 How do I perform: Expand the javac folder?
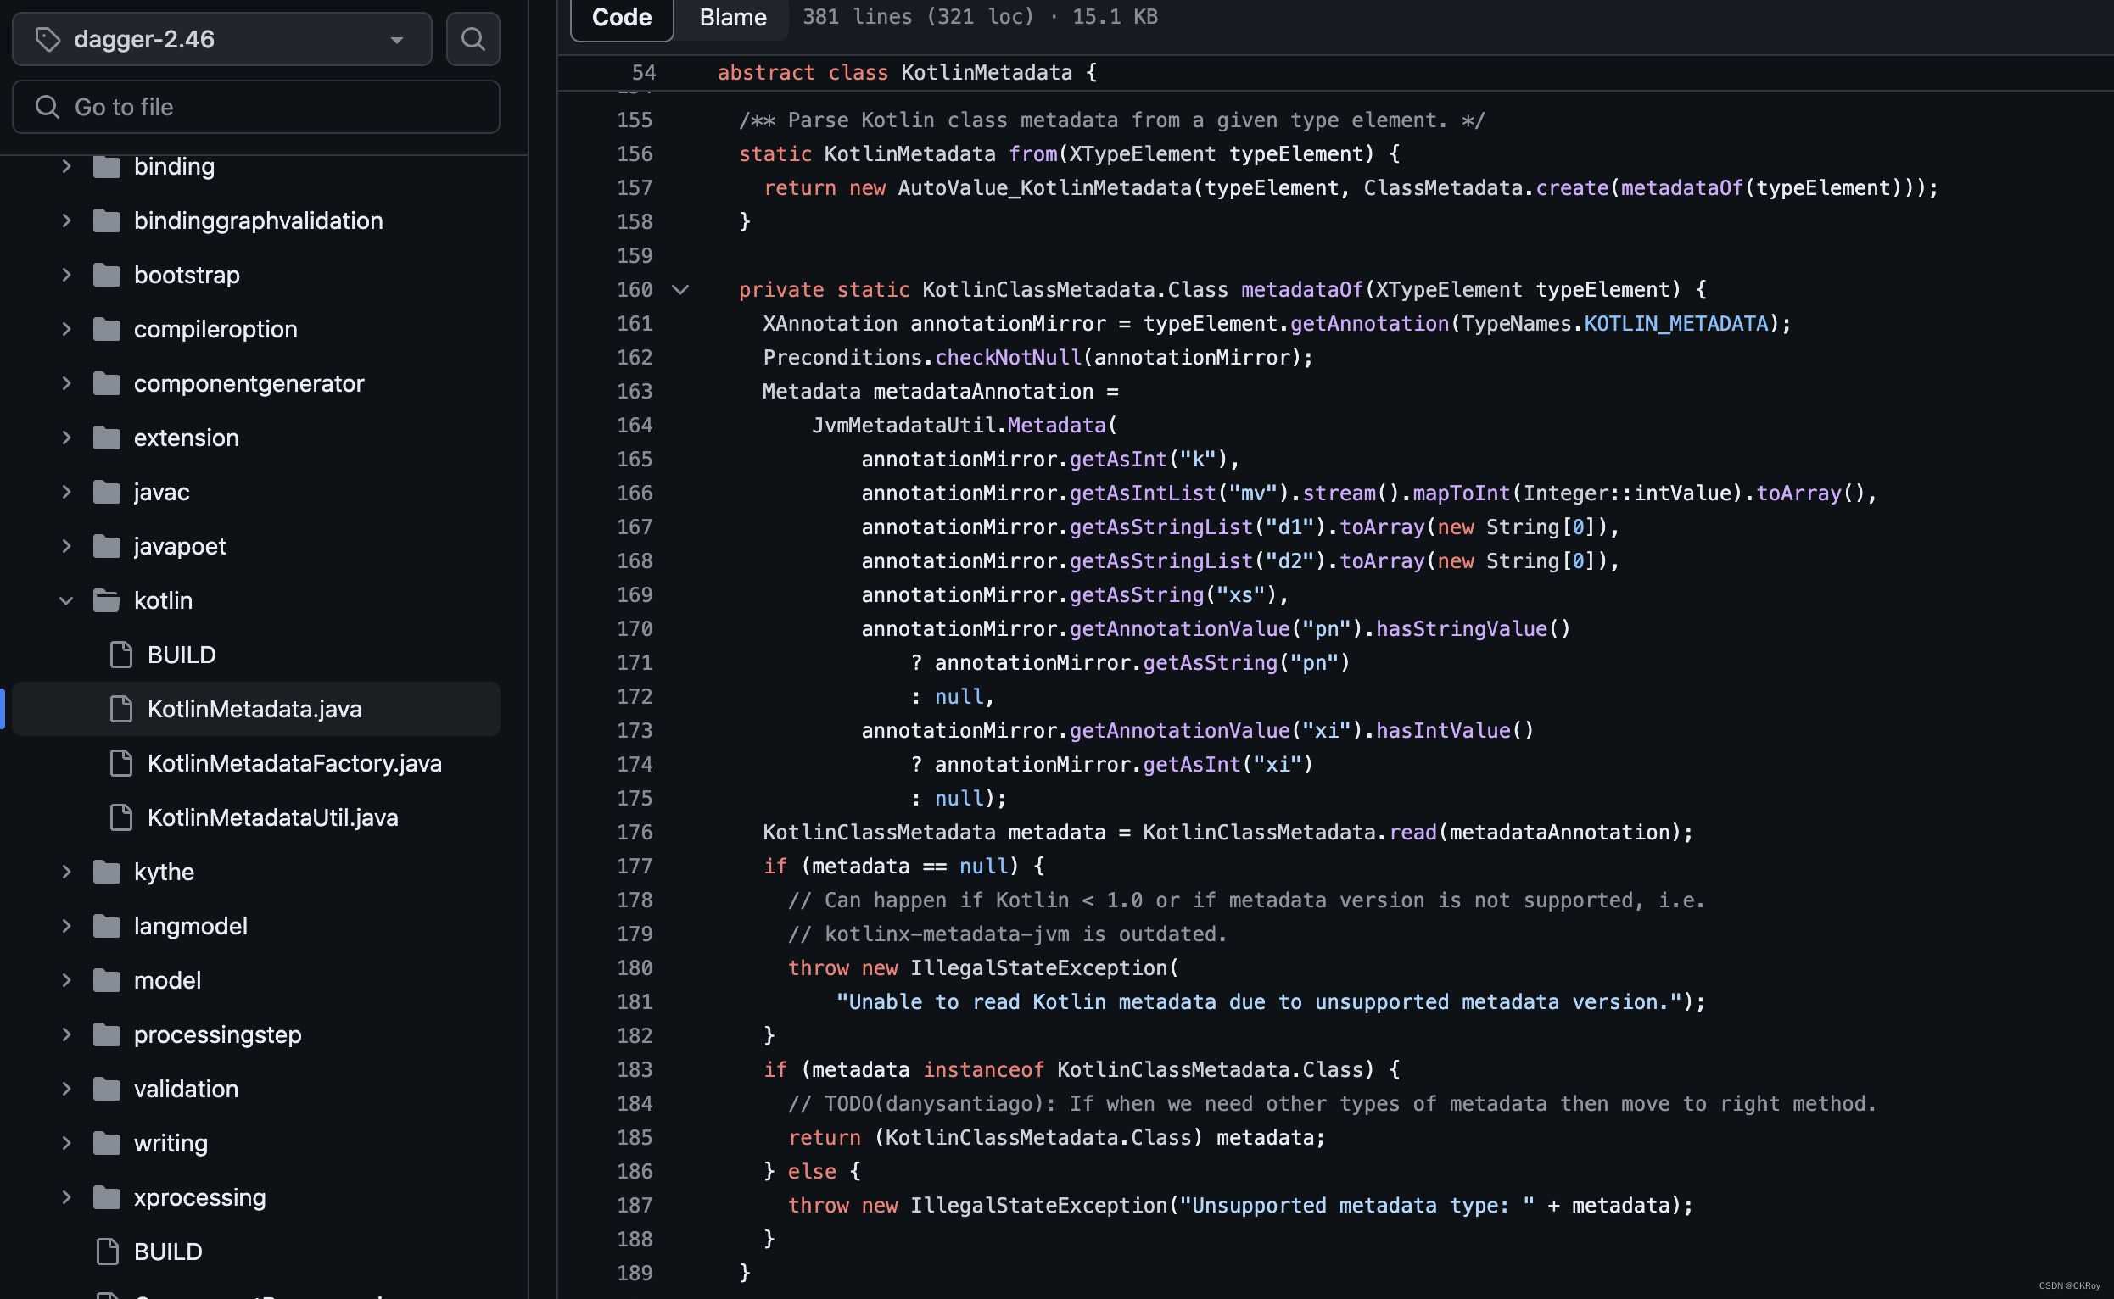pos(67,492)
